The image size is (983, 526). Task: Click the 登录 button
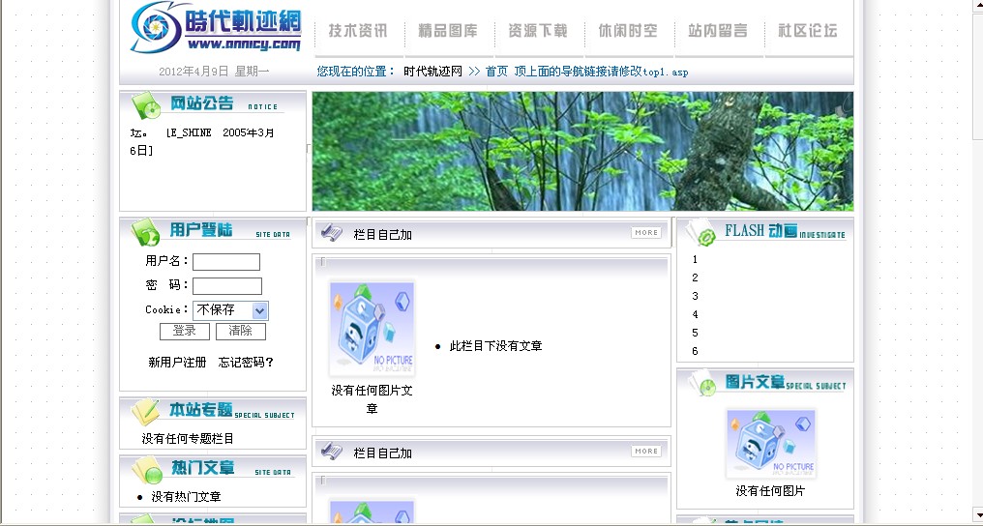point(184,332)
